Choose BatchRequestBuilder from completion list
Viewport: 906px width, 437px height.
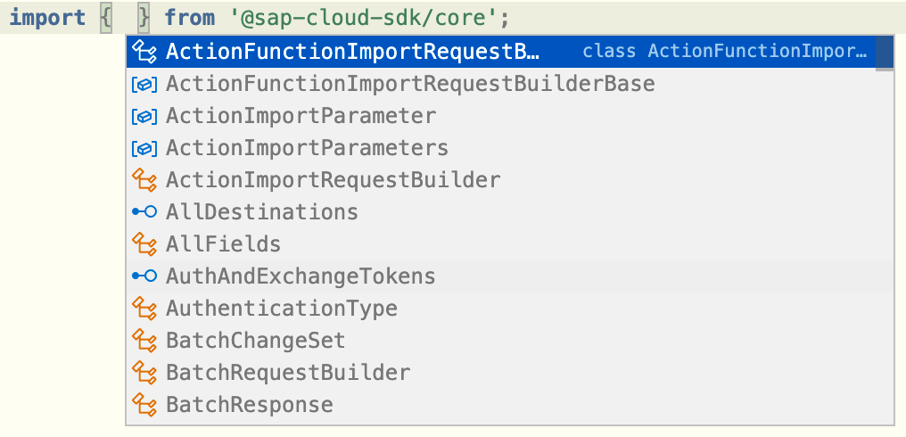pos(288,373)
